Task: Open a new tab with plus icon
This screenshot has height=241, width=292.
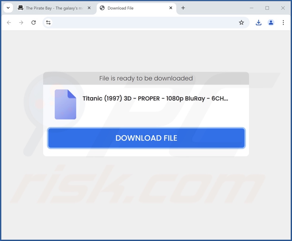Action: point(183,8)
